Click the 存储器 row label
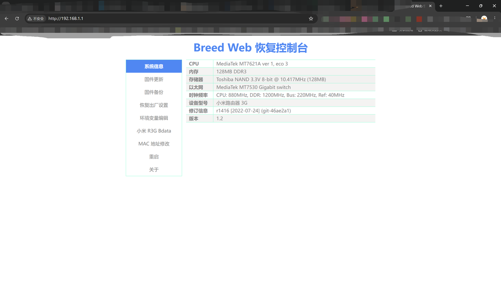 [196, 79]
